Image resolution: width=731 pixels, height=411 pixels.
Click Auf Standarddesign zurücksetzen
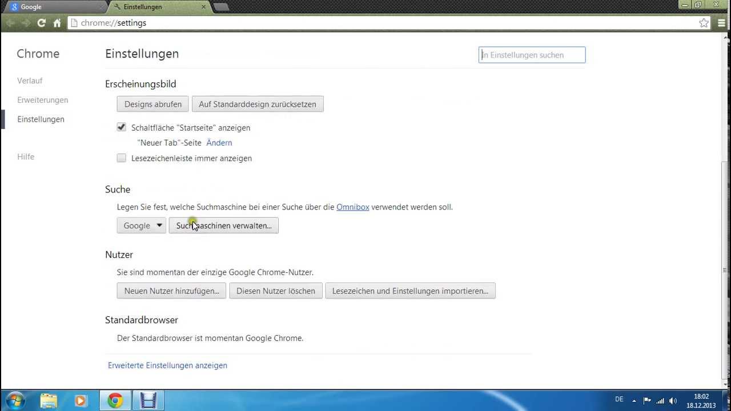click(x=258, y=104)
